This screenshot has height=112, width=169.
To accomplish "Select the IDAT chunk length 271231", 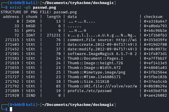I will [54, 35].
